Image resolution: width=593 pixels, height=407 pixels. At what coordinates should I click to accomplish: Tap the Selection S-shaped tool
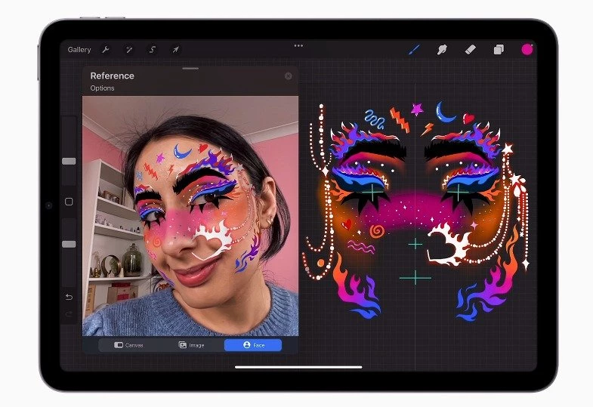click(x=152, y=50)
